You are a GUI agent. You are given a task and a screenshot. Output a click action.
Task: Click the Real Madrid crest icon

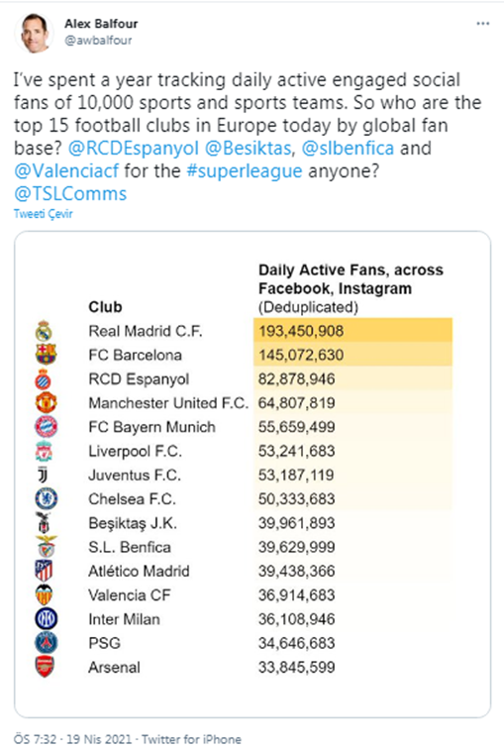point(44,331)
